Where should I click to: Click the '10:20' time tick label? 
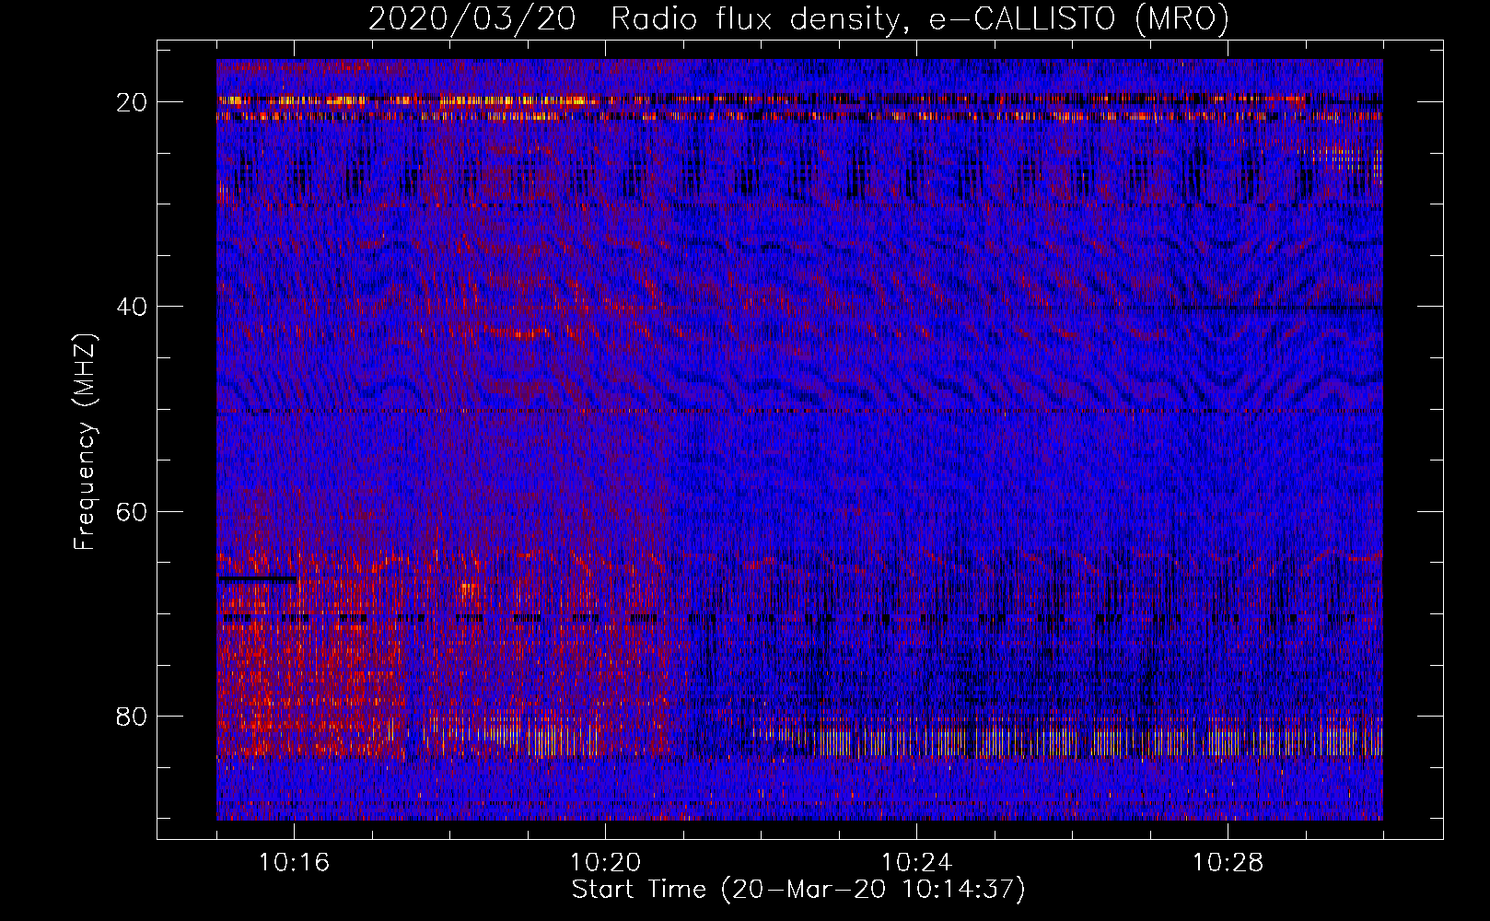[605, 863]
